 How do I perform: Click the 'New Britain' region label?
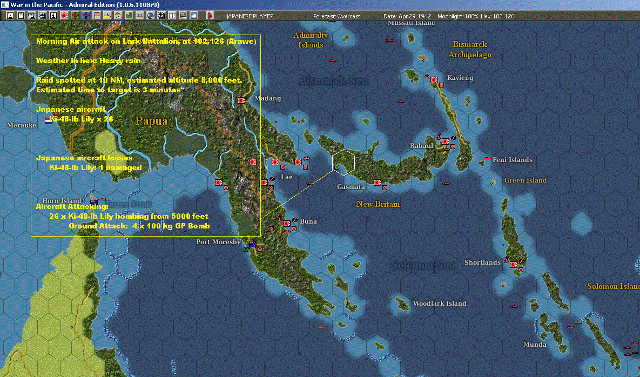click(x=378, y=204)
